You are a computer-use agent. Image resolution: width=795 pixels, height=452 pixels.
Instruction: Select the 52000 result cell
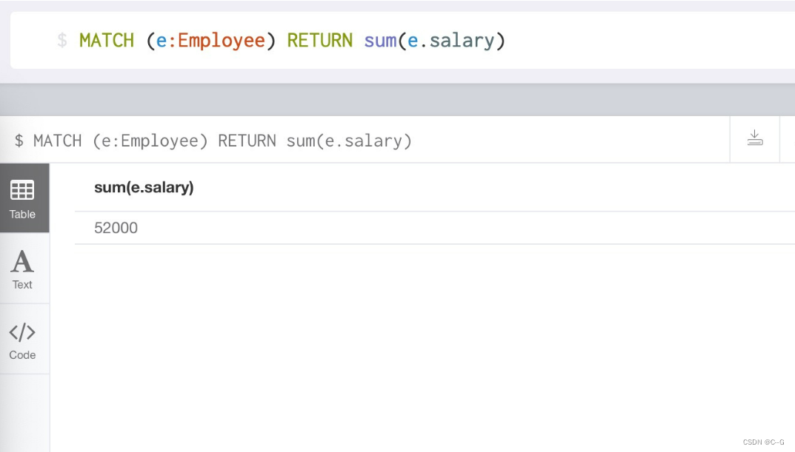[116, 228]
